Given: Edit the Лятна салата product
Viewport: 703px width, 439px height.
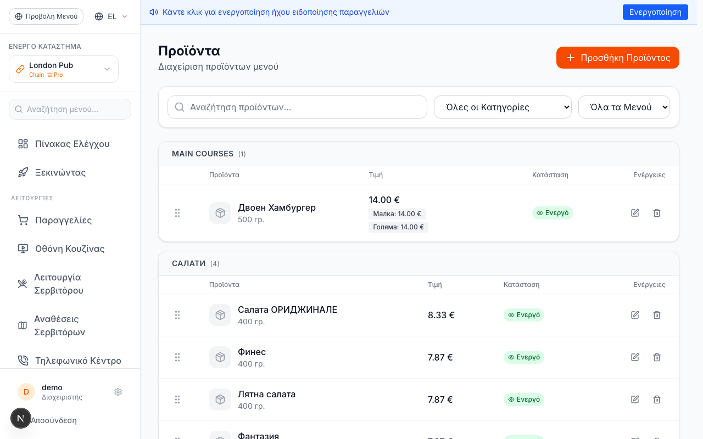Looking at the screenshot, I should 635,399.
